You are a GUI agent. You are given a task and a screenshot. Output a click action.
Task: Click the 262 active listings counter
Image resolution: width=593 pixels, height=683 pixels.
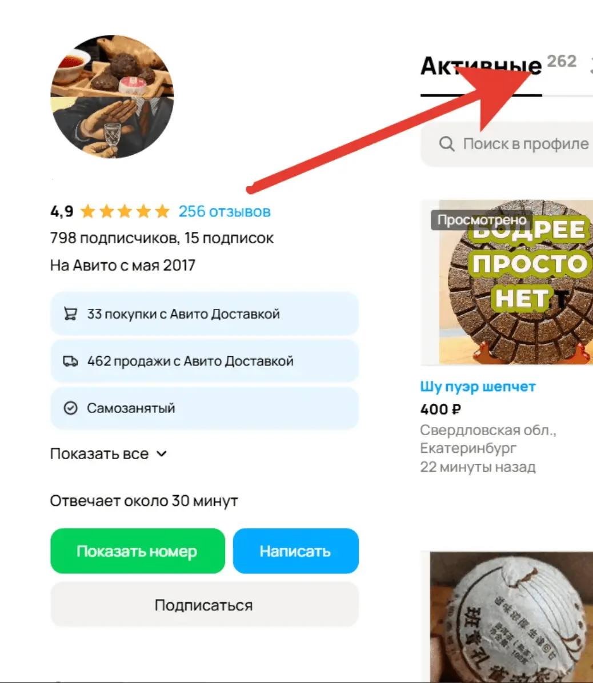[562, 61]
